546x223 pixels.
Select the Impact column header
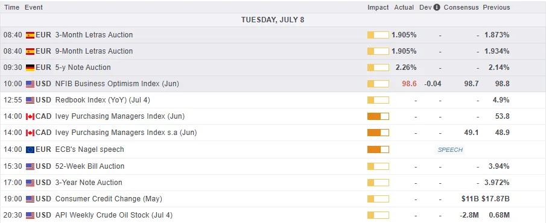[x=378, y=7]
